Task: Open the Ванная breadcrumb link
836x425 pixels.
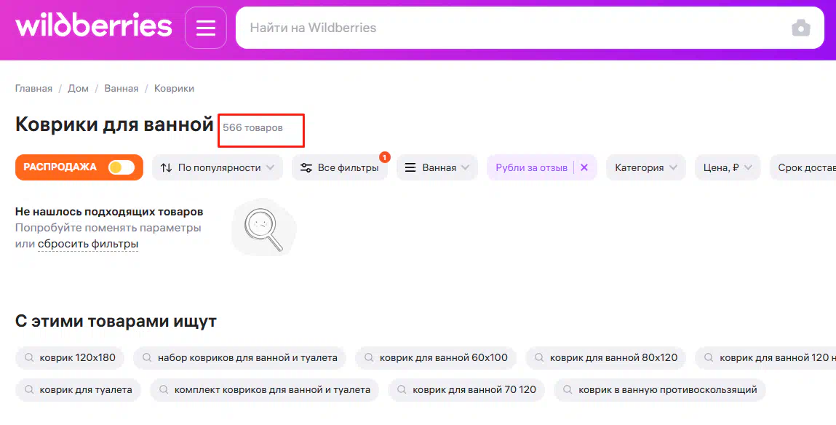Action: pos(121,88)
